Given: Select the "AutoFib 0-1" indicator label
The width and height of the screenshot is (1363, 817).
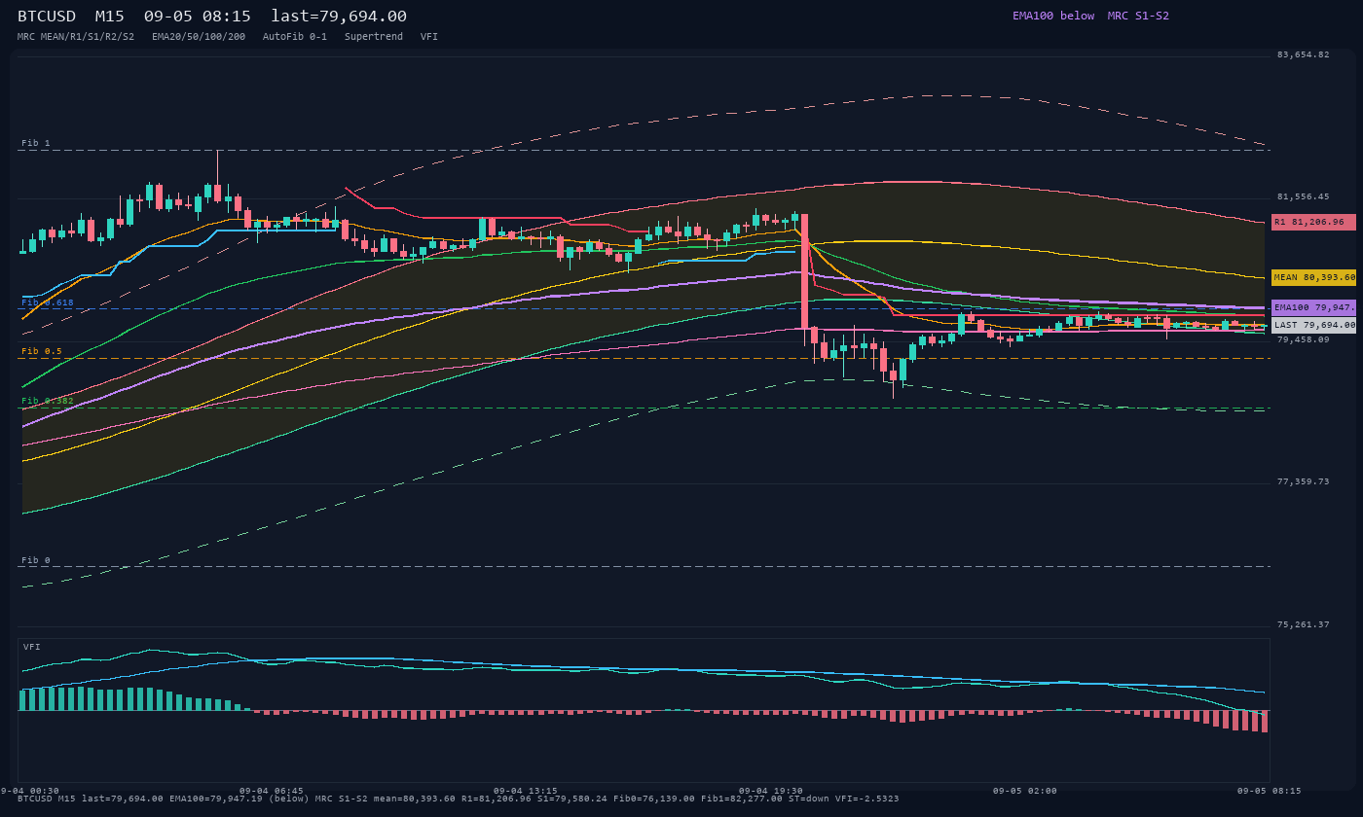Looking at the screenshot, I should (295, 37).
